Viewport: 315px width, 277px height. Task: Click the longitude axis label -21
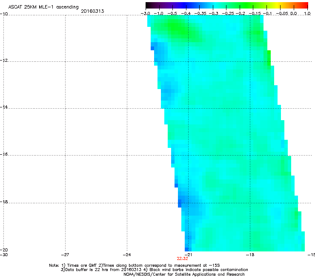click(x=188, y=255)
